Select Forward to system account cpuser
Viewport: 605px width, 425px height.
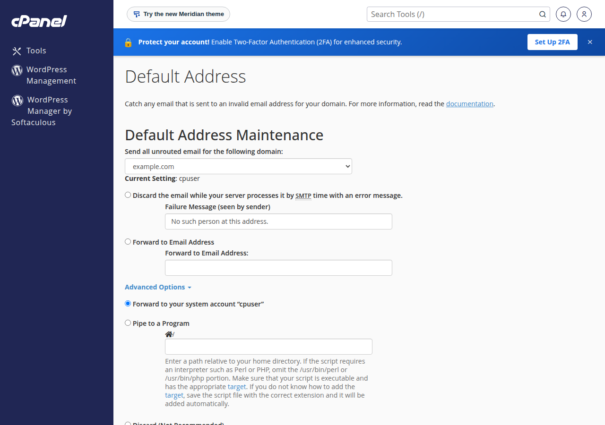[128, 304]
